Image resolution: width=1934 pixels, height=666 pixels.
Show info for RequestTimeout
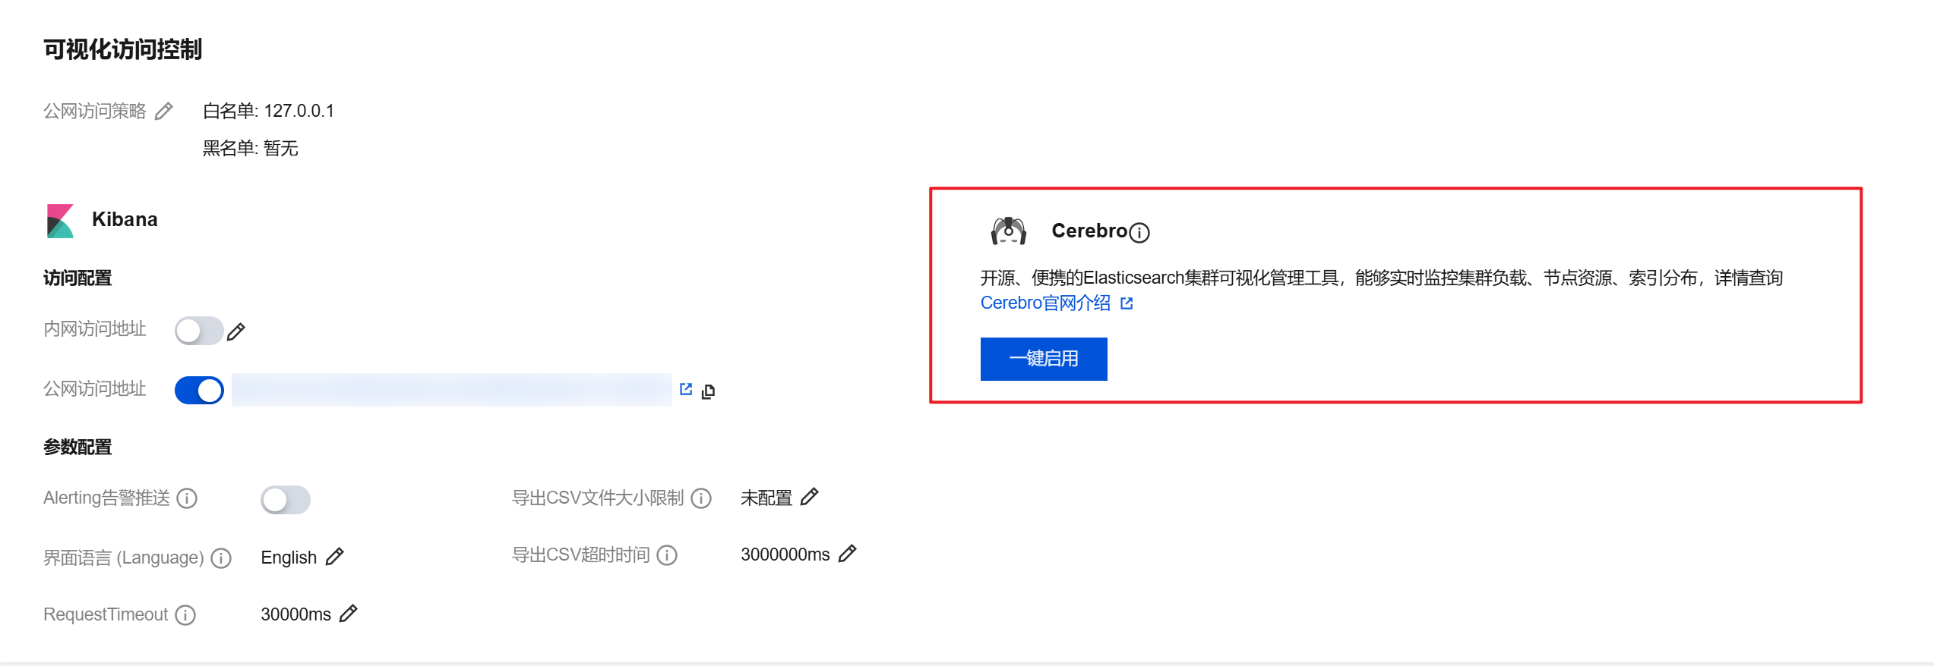[185, 614]
